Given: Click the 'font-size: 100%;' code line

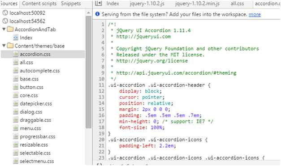Looking at the screenshot, I should (142, 128).
